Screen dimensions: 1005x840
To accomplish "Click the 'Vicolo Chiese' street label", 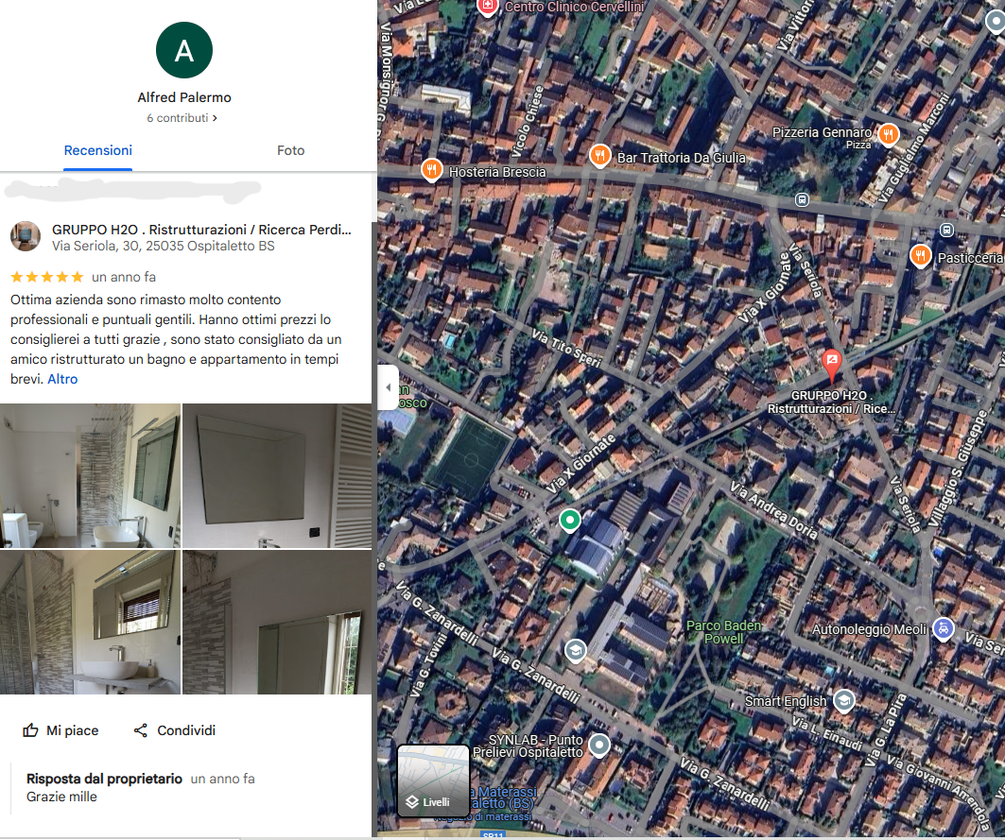I will pos(528,122).
